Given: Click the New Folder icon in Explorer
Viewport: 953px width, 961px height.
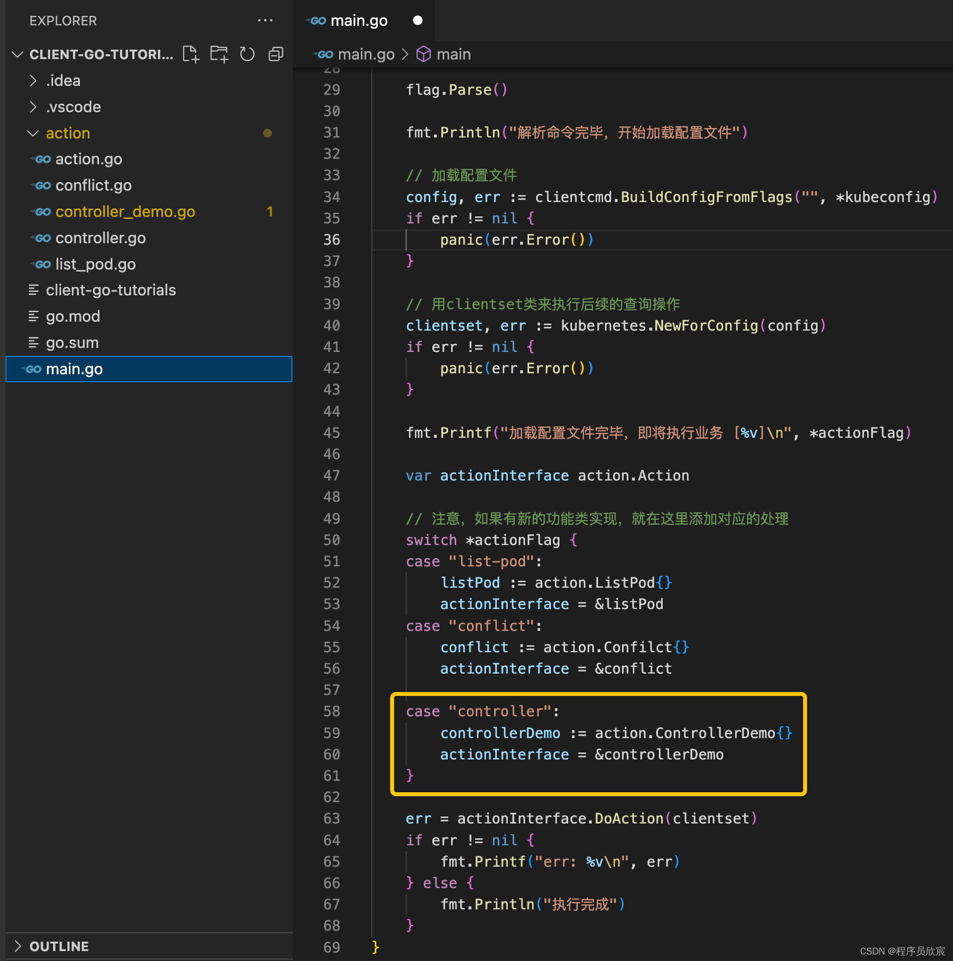Looking at the screenshot, I should [219, 54].
